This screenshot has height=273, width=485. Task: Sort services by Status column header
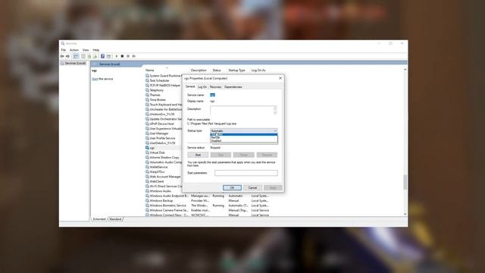pos(217,71)
